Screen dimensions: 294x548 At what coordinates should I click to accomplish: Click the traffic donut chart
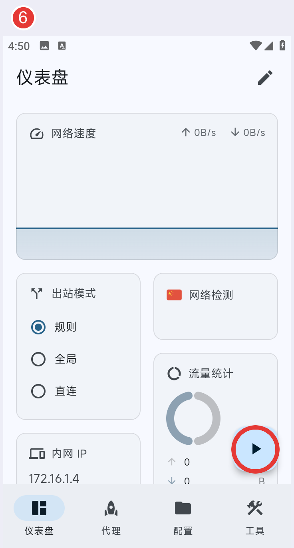(193, 418)
